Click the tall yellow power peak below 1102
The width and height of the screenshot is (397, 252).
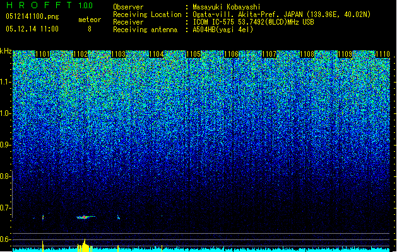click(85, 246)
